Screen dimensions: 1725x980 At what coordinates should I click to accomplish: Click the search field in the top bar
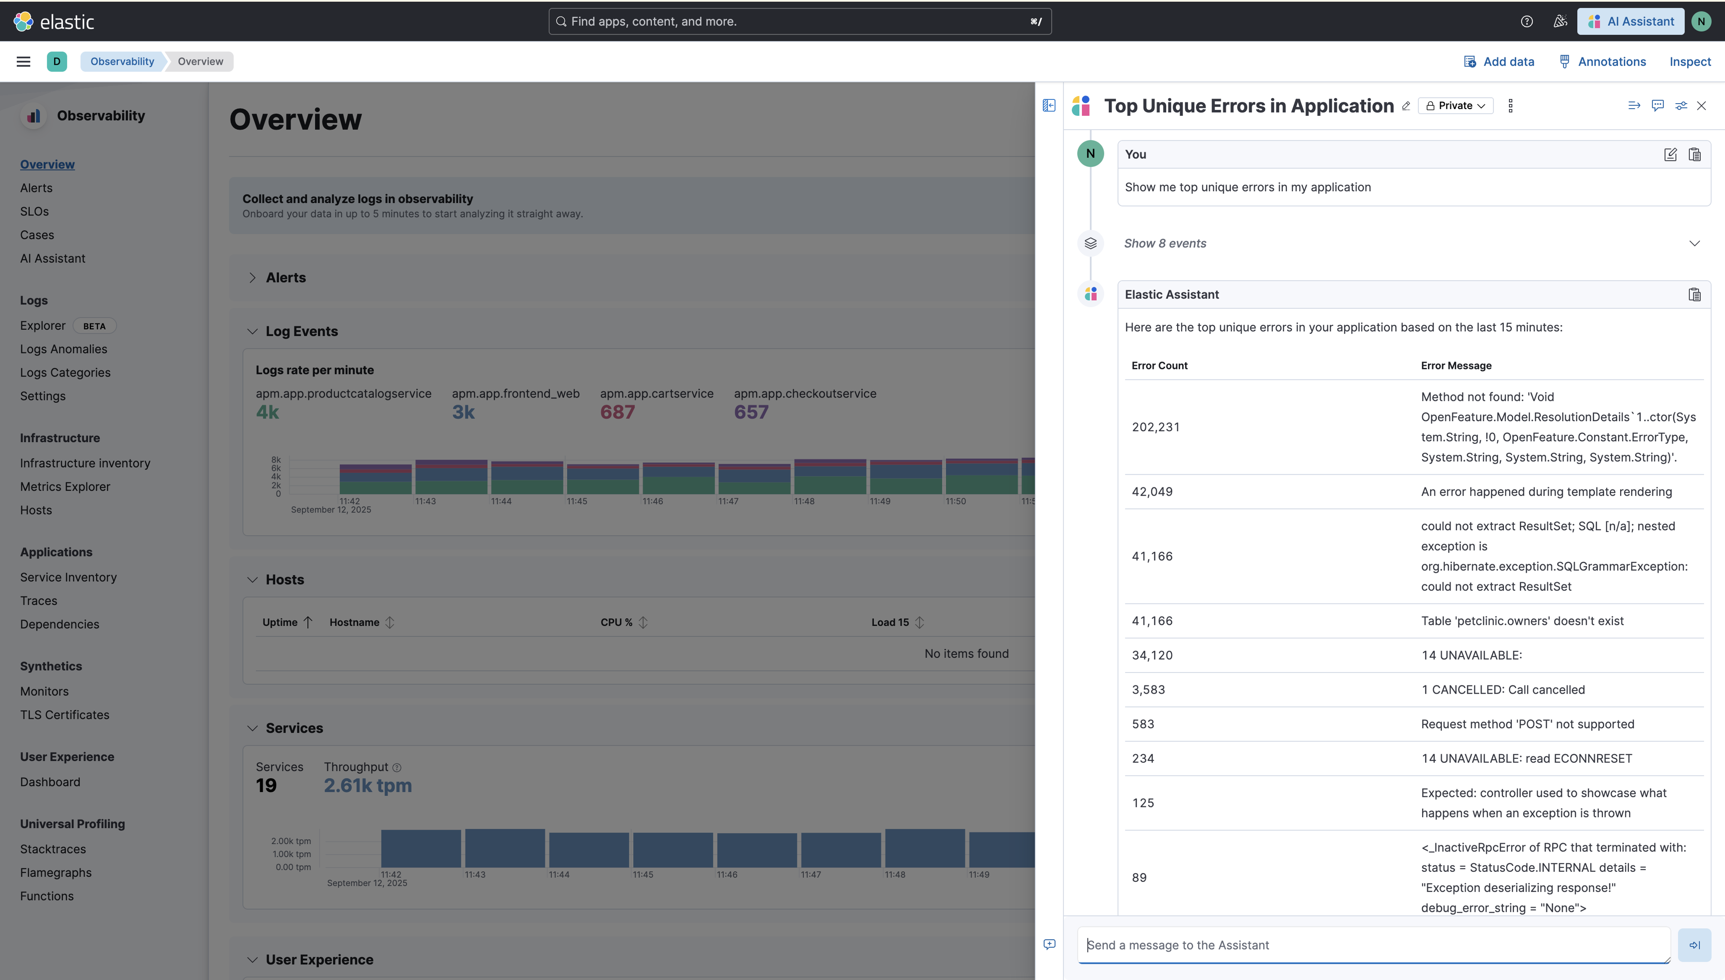click(x=798, y=21)
